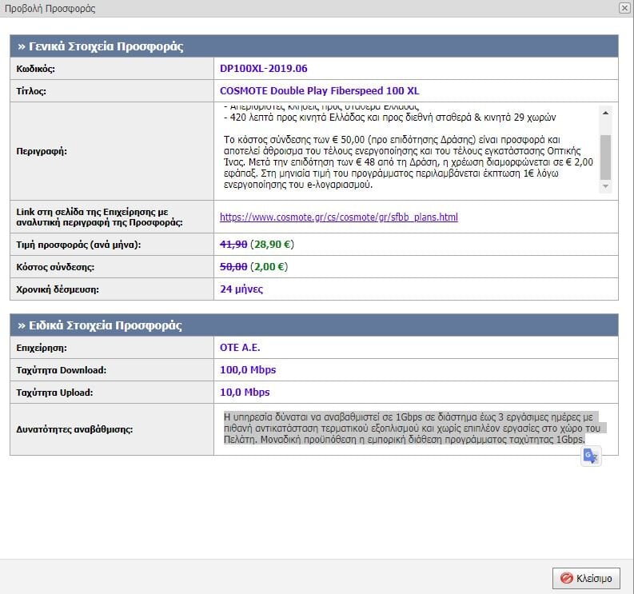Click the Τίτλος label
Viewport: 634px width, 594px height.
pos(31,91)
